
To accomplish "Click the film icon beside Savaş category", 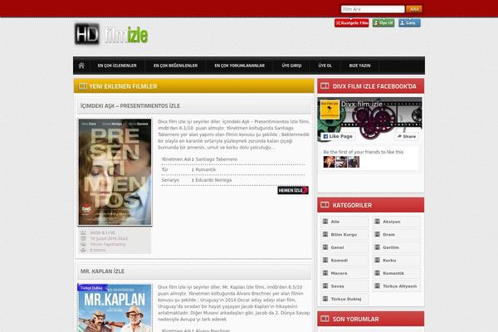I will pos(325,286).
